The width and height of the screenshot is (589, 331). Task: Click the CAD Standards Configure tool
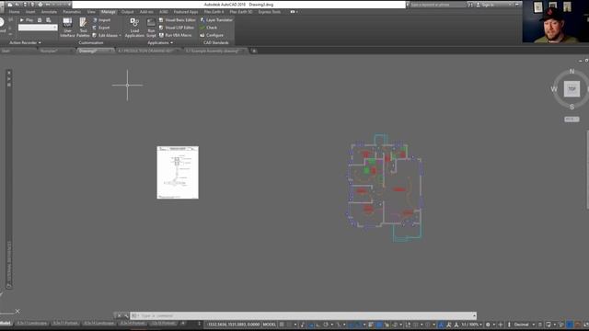pyautogui.click(x=212, y=35)
